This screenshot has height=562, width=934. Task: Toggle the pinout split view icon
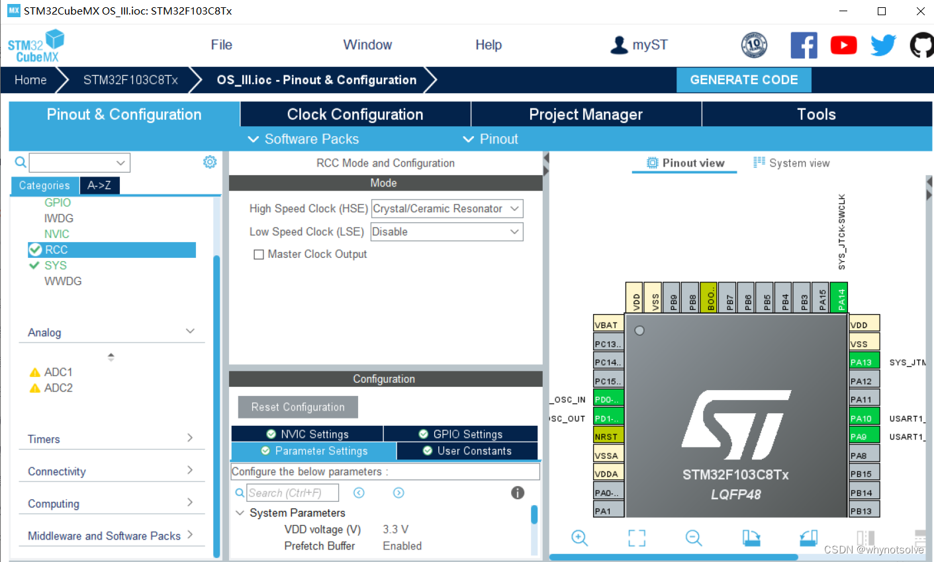click(x=865, y=538)
